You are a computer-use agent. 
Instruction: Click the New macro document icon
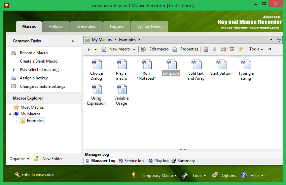[104, 49]
